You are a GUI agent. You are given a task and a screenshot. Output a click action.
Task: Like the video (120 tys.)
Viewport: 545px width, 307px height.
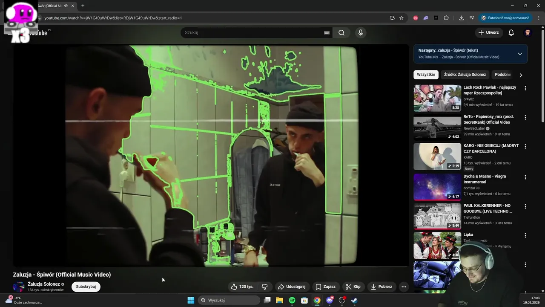[242, 287]
